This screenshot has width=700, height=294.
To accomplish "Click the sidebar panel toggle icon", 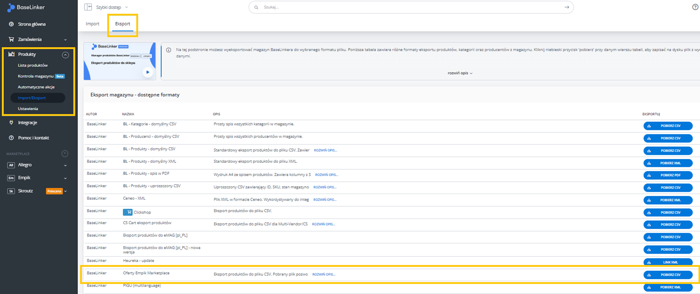I will coord(88,7).
